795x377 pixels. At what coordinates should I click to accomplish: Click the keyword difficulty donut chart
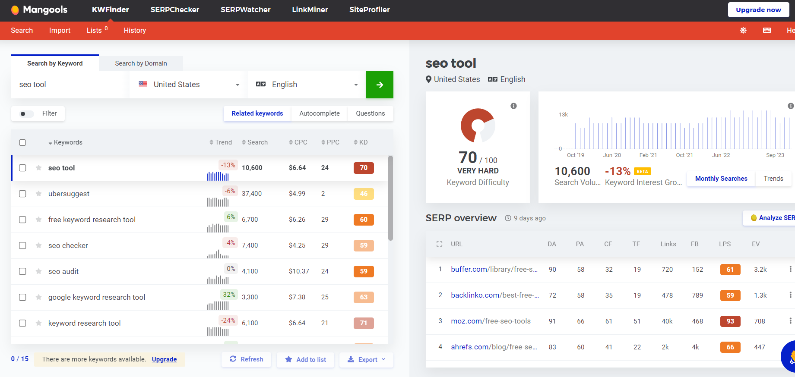pyautogui.click(x=478, y=126)
